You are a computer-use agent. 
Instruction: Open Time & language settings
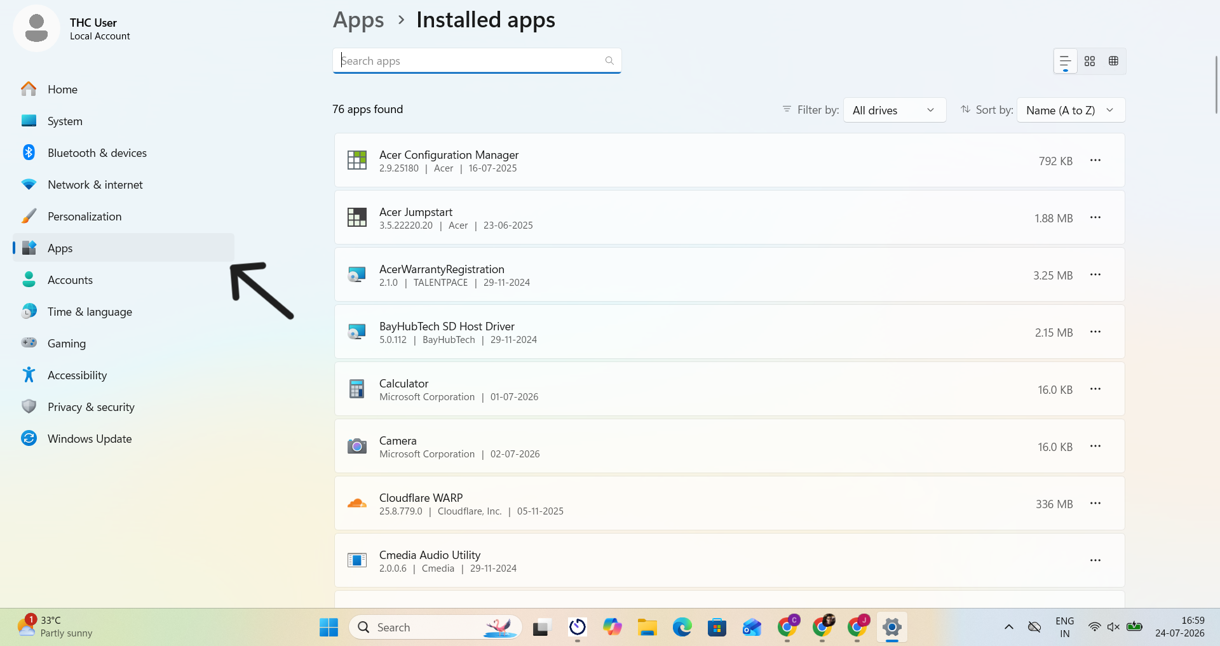coord(124,311)
